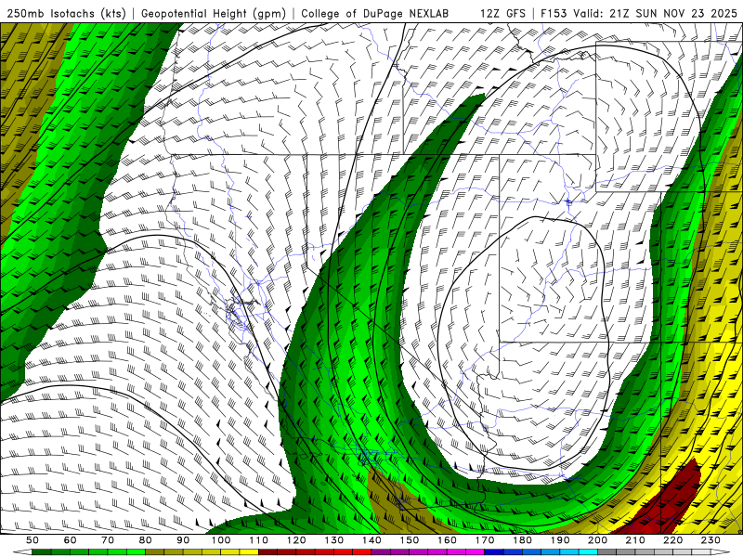Click the '12Z GFS' model run label

coord(502,13)
